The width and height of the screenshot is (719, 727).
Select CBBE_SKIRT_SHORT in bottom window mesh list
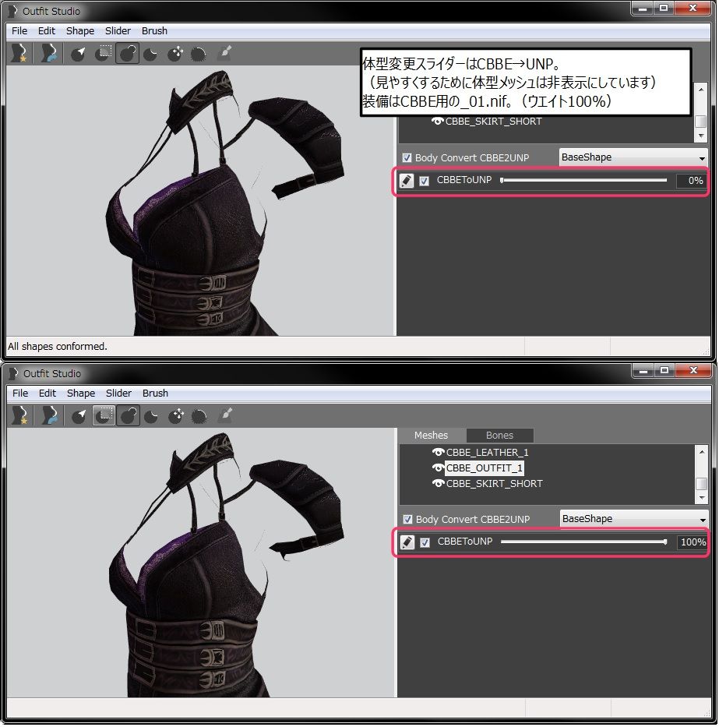point(494,484)
